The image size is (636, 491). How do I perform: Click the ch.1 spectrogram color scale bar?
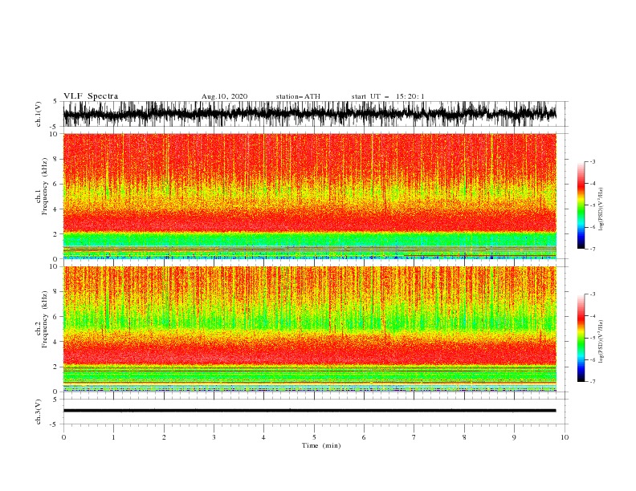pos(581,205)
